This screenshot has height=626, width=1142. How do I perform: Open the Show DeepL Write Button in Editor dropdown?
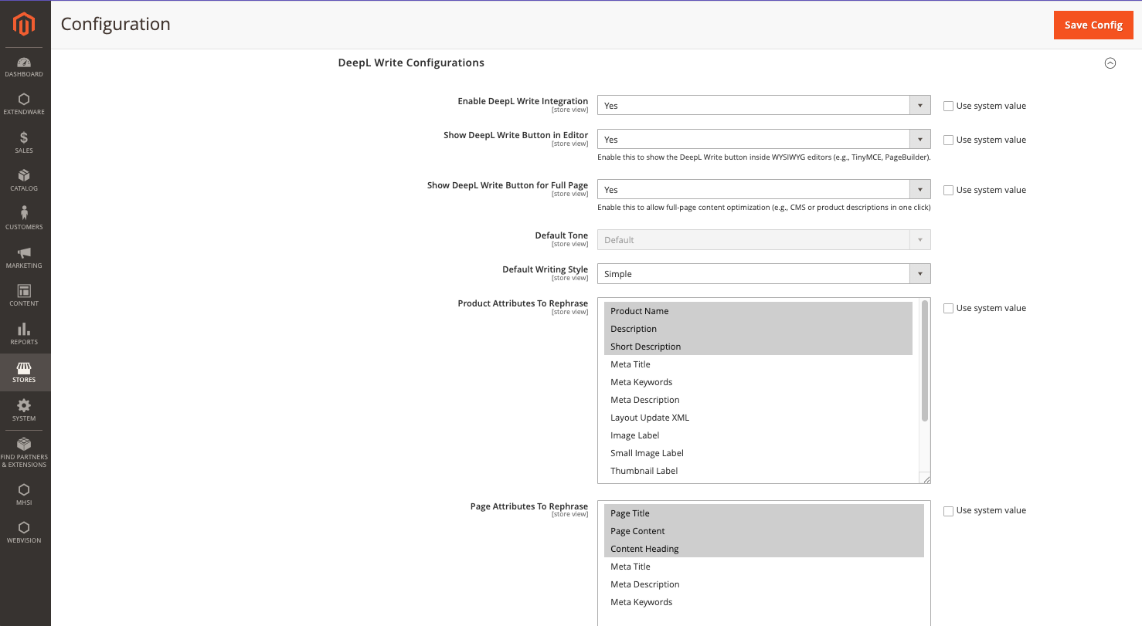pyautogui.click(x=764, y=140)
